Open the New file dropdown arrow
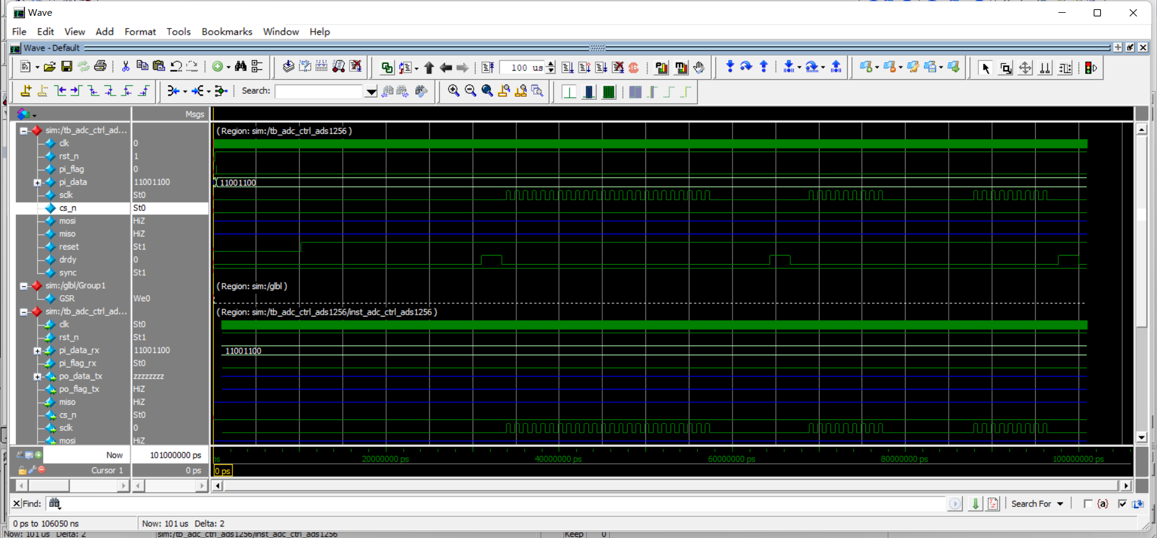Image resolution: width=1157 pixels, height=538 pixels. click(37, 68)
